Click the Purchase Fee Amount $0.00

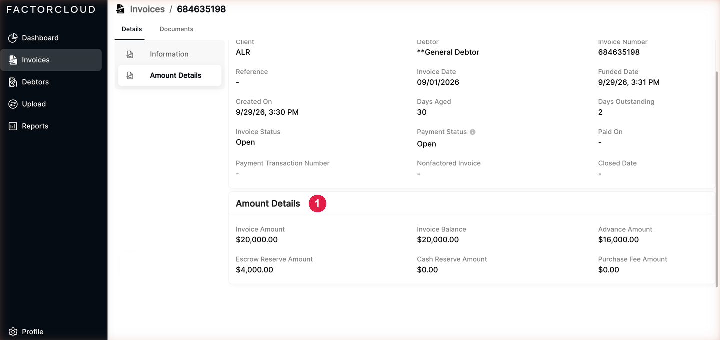pyautogui.click(x=608, y=270)
